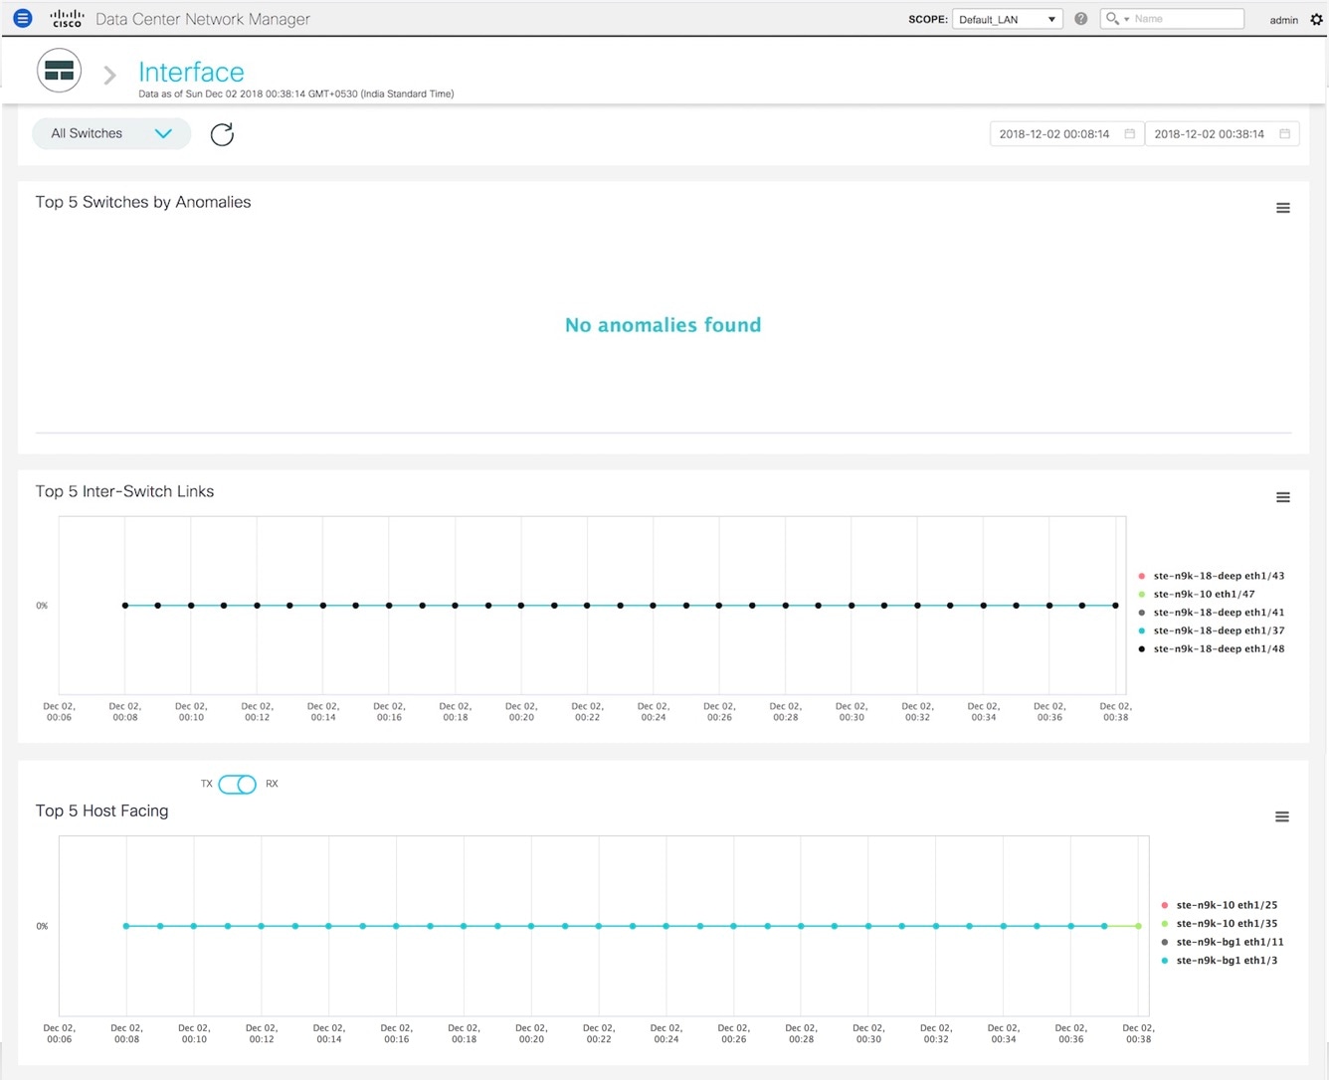Click the Interface dashboard icon
Viewport: 1329px width, 1080px height.
point(59,71)
